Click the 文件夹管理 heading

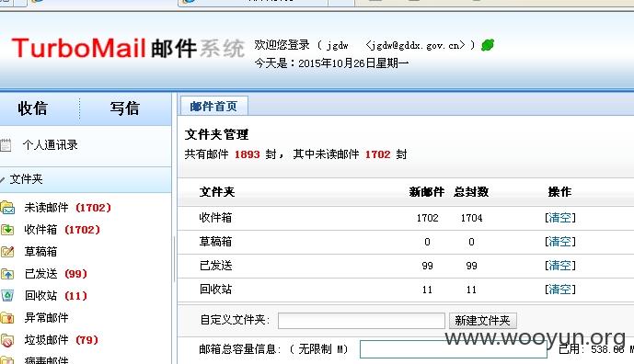pos(217,134)
